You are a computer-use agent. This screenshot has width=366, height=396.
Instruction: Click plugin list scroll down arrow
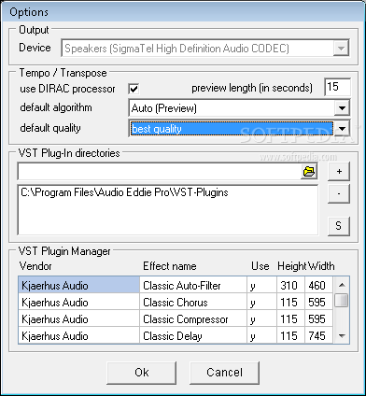tap(342, 336)
